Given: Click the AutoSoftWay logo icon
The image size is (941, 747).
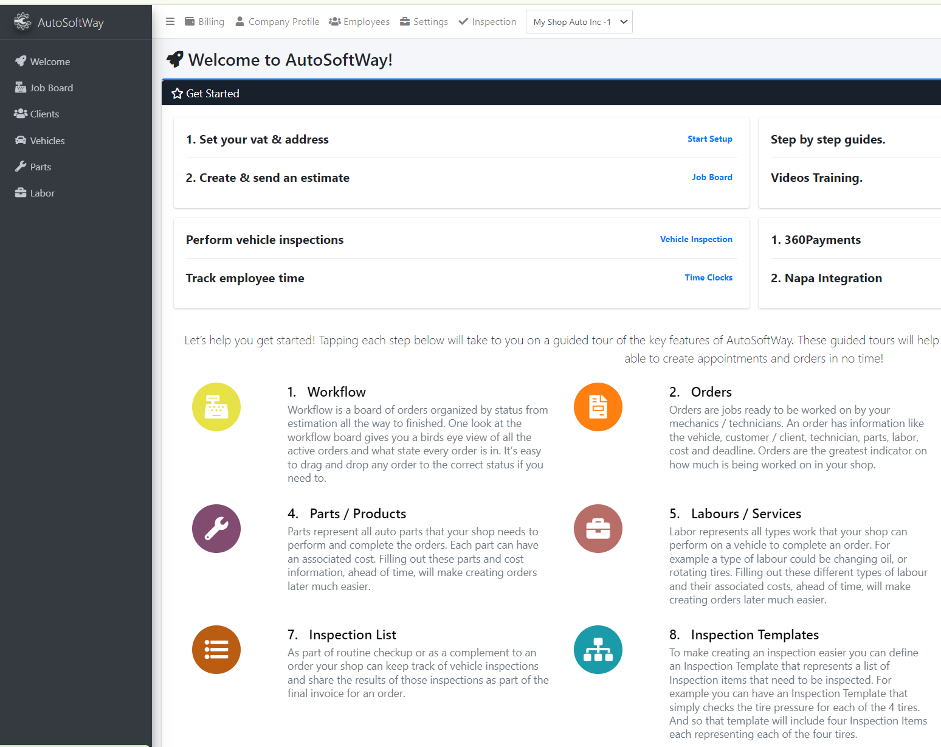Looking at the screenshot, I should pos(22,22).
